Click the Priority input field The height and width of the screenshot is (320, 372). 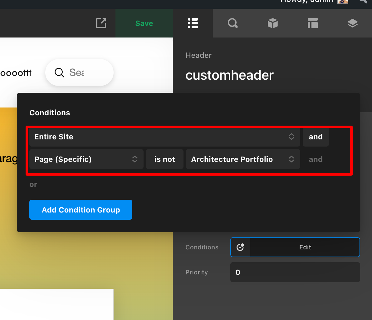pyautogui.click(x=295, y=272)
